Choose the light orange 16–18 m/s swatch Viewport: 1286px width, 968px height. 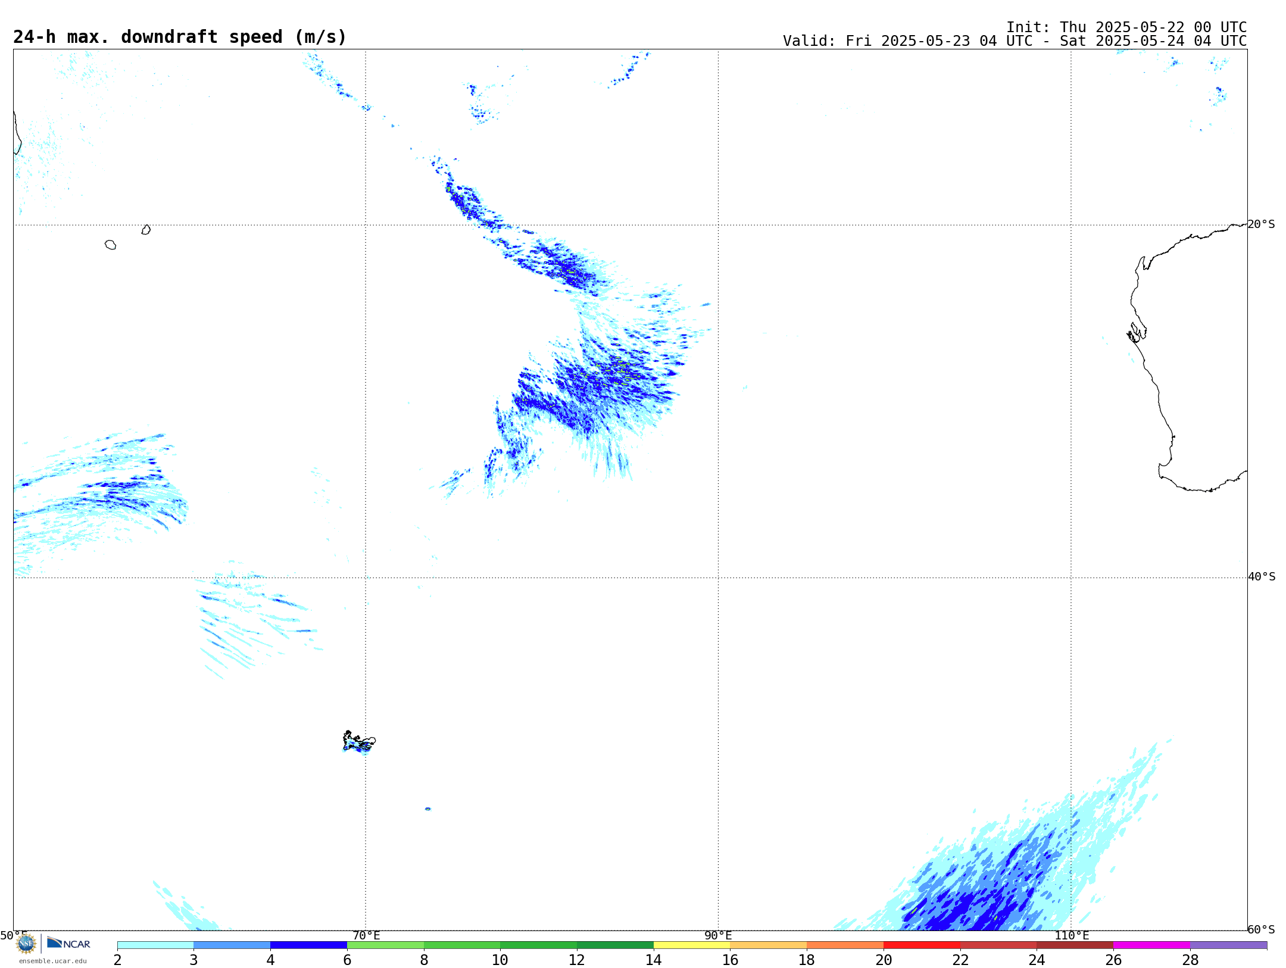(769, 945)
